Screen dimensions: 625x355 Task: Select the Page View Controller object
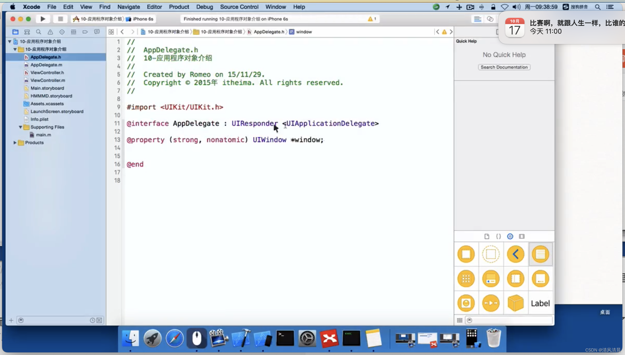(x=540, y=279)
